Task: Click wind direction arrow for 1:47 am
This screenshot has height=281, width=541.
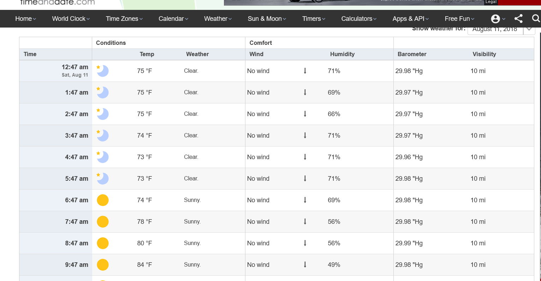Action: (305, 92)
